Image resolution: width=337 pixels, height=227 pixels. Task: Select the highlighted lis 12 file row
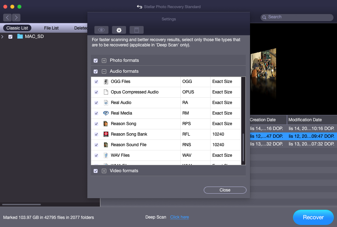(293, 136)
